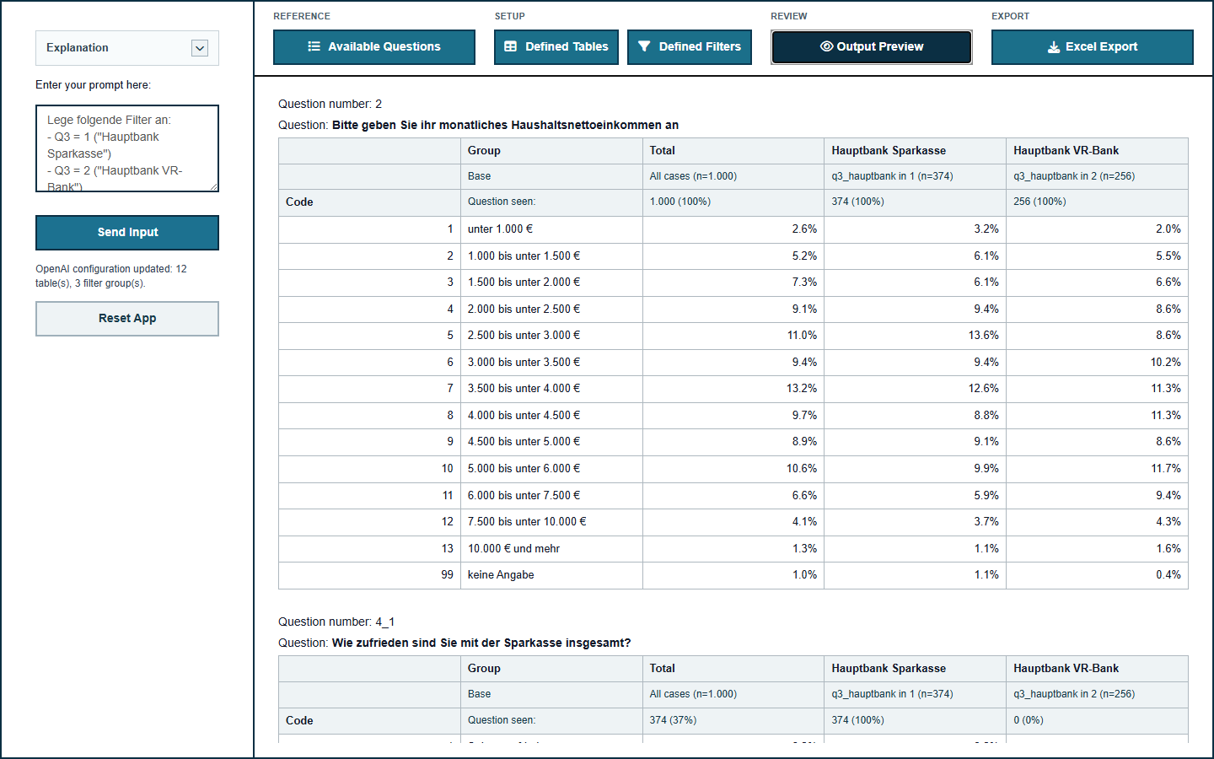The image size is (1214, 759).
Task: Click 'q3_hauptbank in 1 (n=374)' in first table
Action: tap(892, 176)
